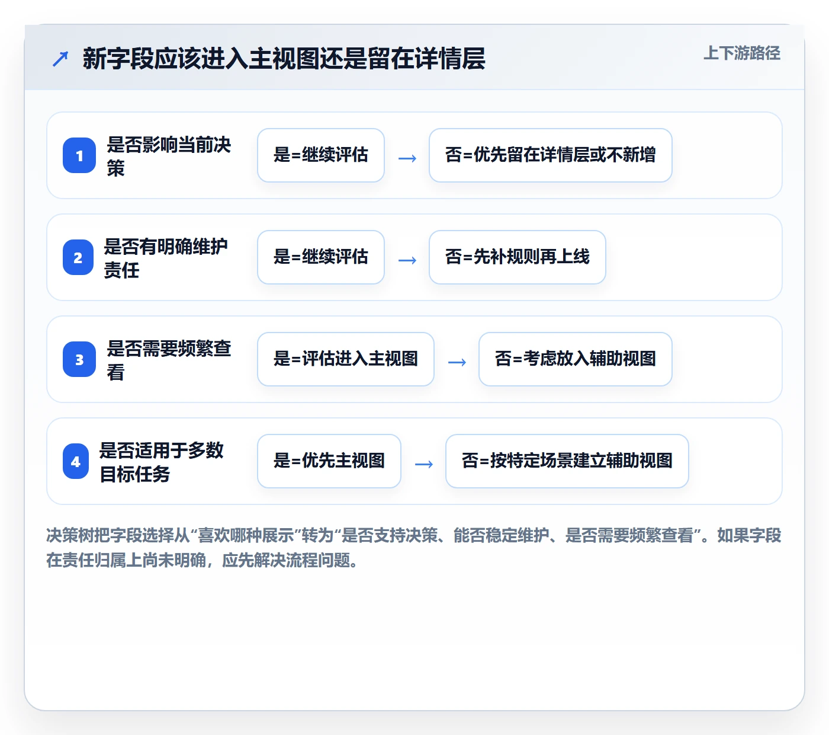Click the title 新字段应该进入主视图还是留在详情层
Screen dimensions: 829x735
pyautogui.click(x=284, y=59)
